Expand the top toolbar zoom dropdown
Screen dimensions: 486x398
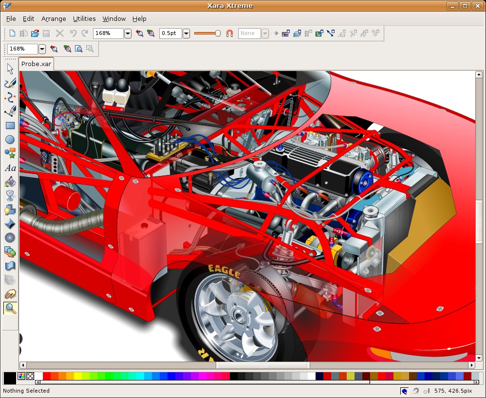128,33
